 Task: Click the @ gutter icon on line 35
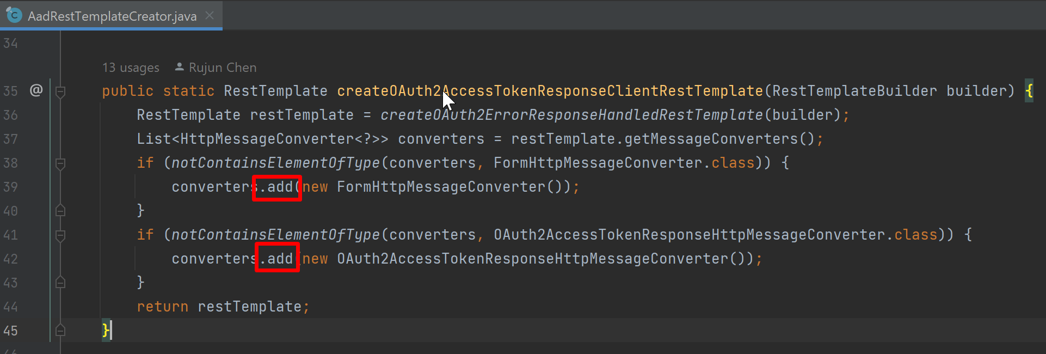(36, 90)
